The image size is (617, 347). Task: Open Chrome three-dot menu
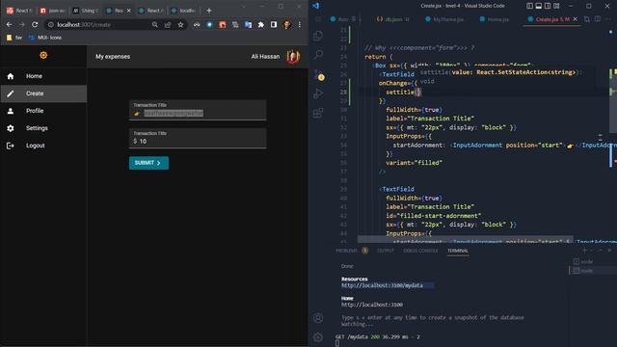point(300,24)
